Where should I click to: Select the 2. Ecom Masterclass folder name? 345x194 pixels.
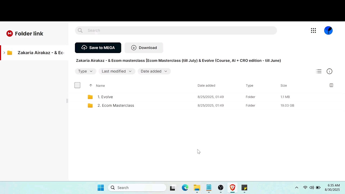tap(116, 106)
